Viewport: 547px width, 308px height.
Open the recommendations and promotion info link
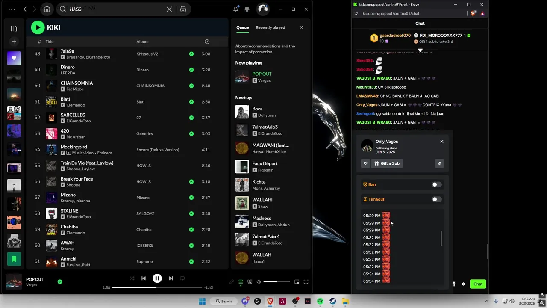coord(265,49)
